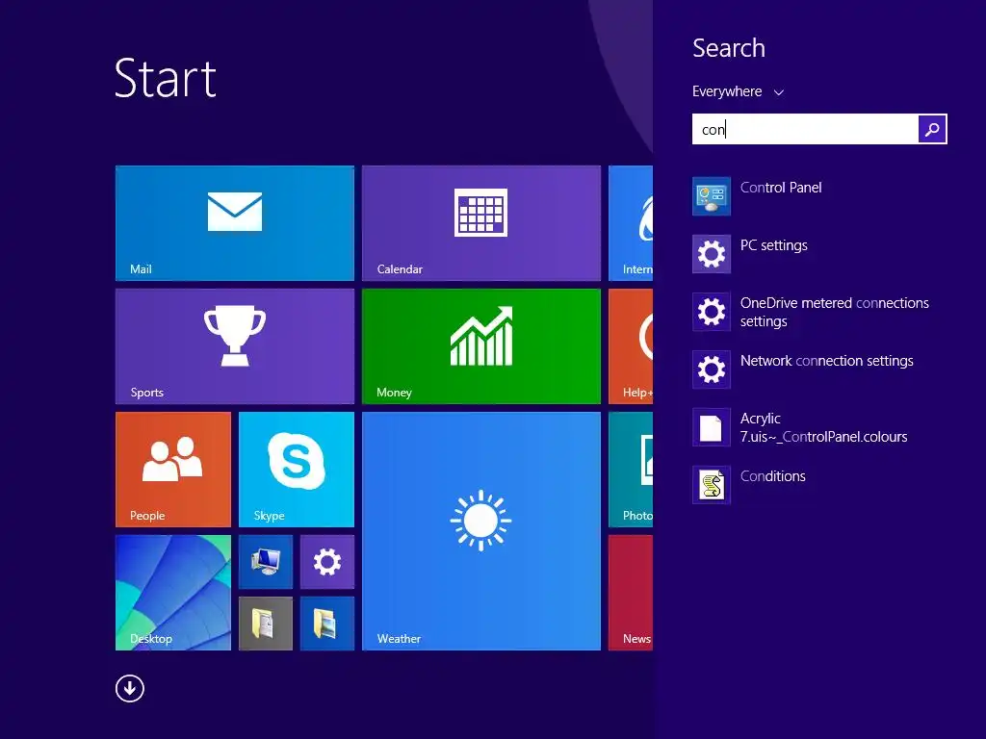Open the People tile

pos(173,470)
